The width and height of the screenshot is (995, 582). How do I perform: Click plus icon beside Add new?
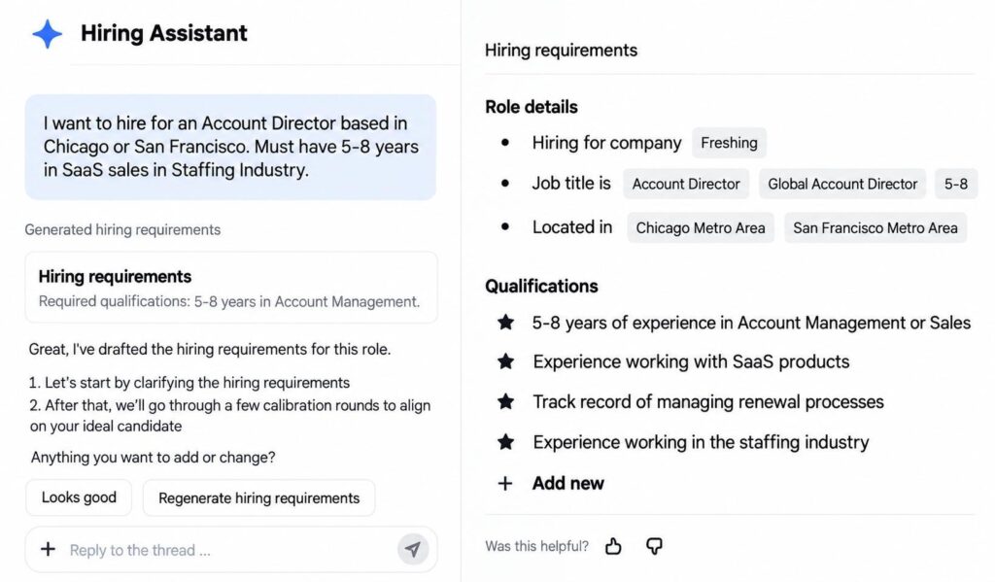(505, 484)
